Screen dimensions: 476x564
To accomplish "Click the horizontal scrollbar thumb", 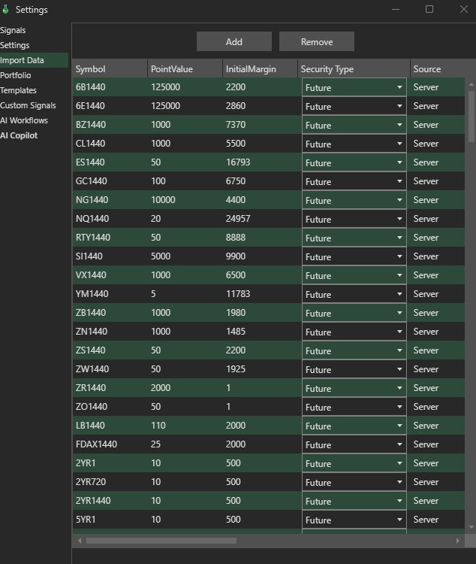I will 161,541.
